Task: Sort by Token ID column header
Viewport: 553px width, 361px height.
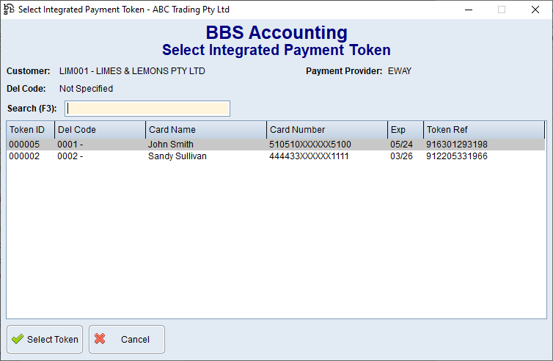Action: pos(30,130)
